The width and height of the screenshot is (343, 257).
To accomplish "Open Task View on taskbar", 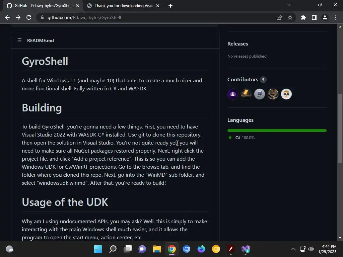I will coord(128,249).
